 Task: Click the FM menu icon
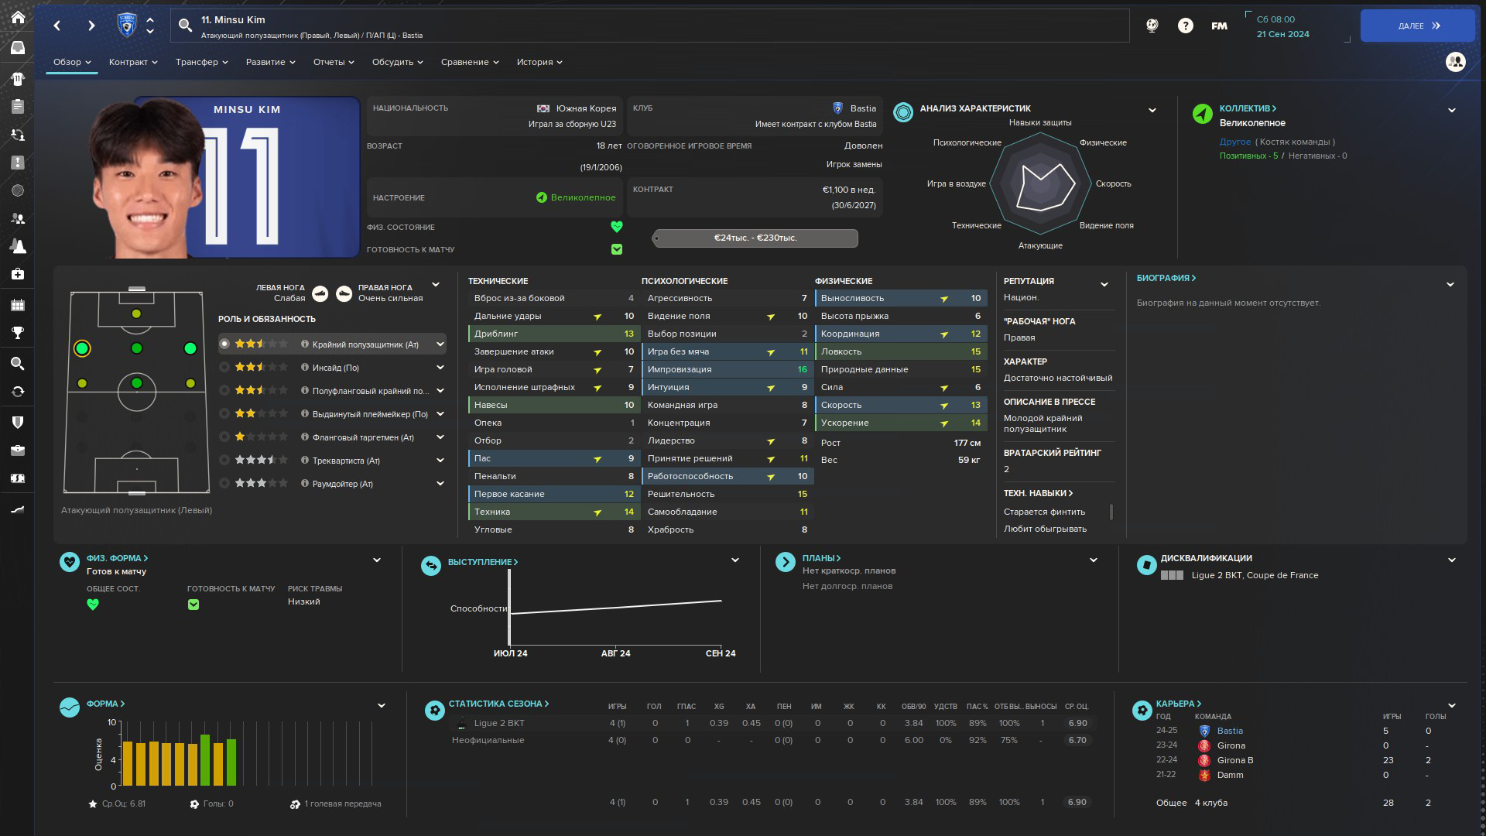point(1219,26)
